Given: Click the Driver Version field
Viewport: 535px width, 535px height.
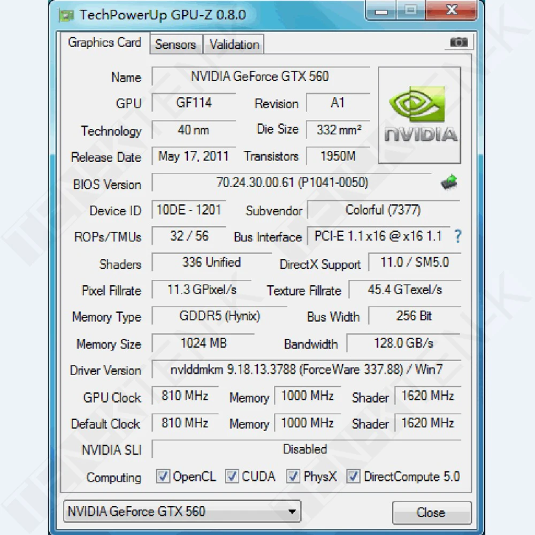Looking at the screenshot, I should (306, 370).
